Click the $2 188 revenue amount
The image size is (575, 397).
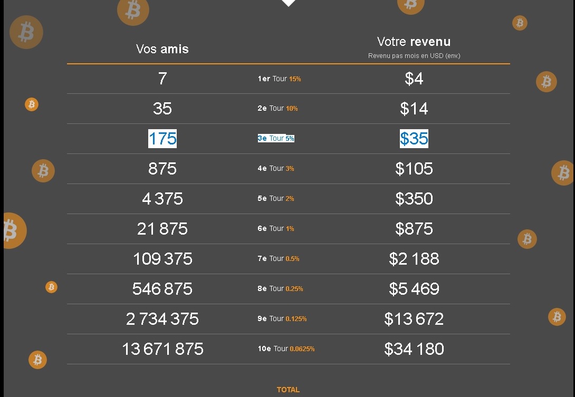[x=414, y=258]
